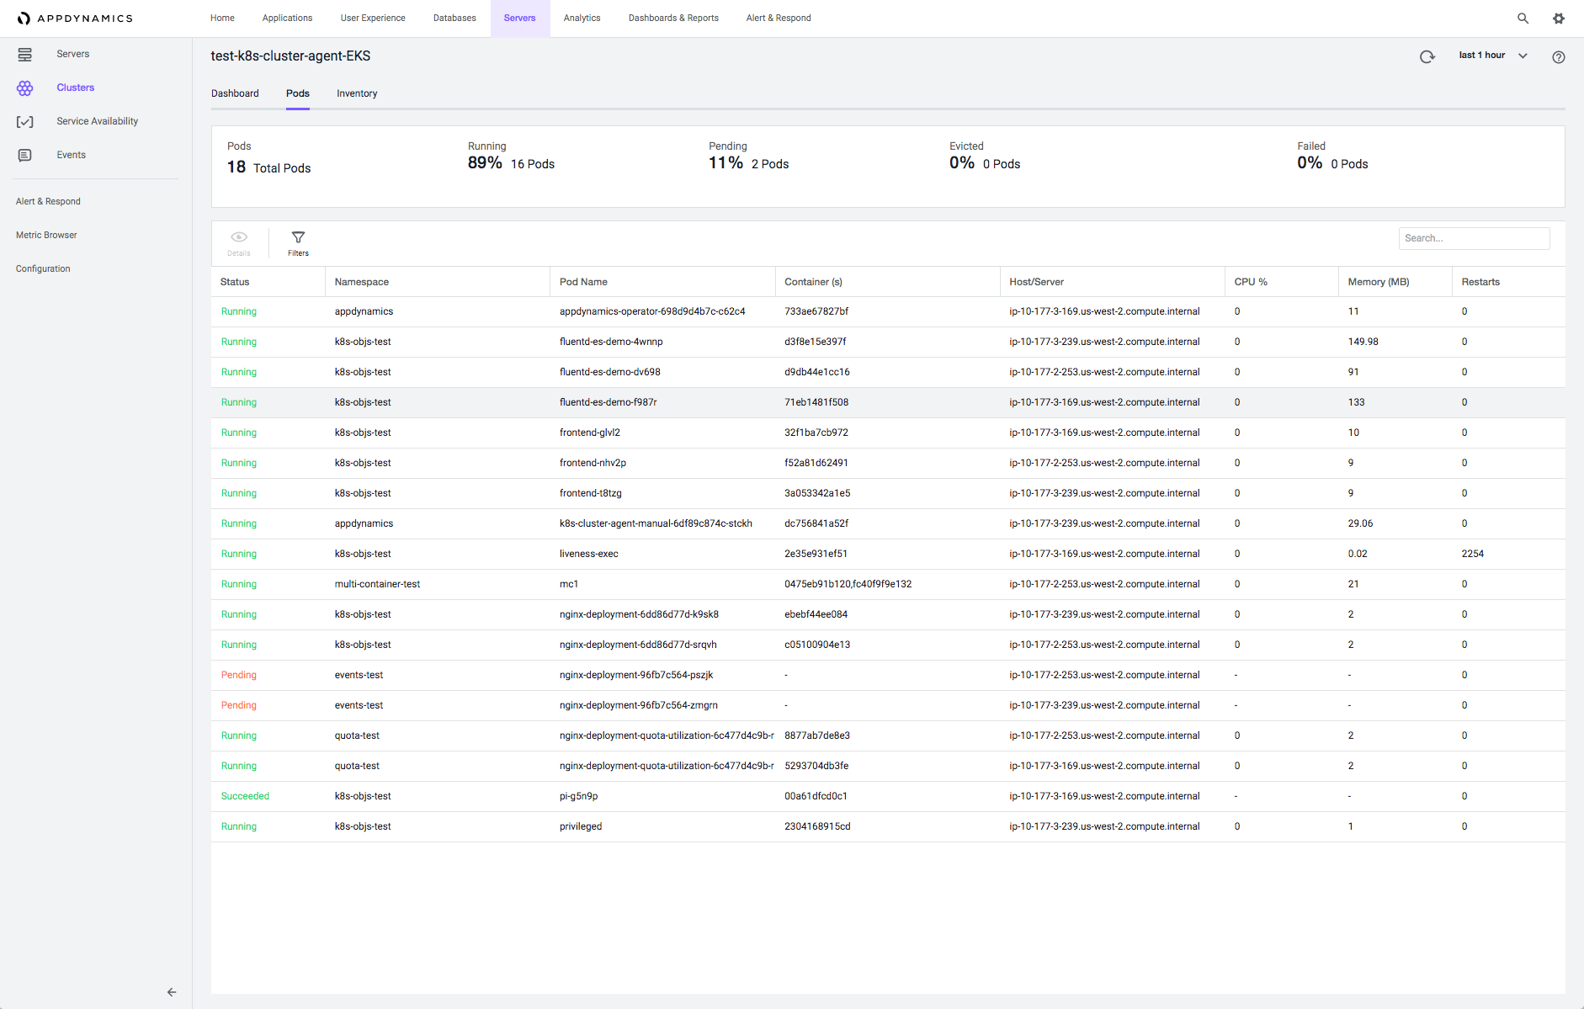Image resolution: width=1584 pixels, height=1009 pixels.
Task: Click restart count 2254
Action: click(1472, 554)
